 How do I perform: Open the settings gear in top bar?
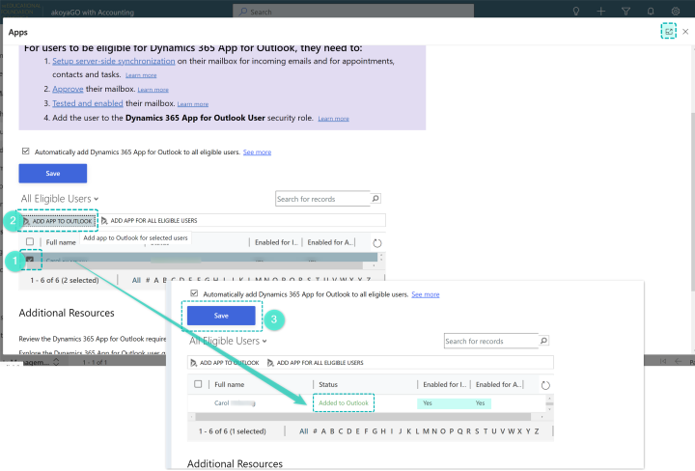click(x=675, y=11)
